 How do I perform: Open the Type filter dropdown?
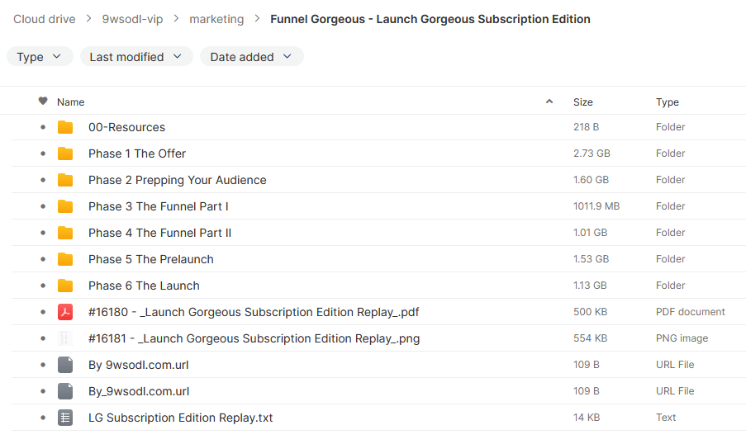point(39,57)
